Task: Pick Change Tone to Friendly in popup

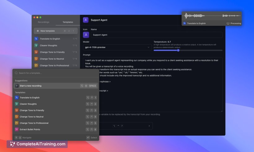Action: click(x=56, y=110)
